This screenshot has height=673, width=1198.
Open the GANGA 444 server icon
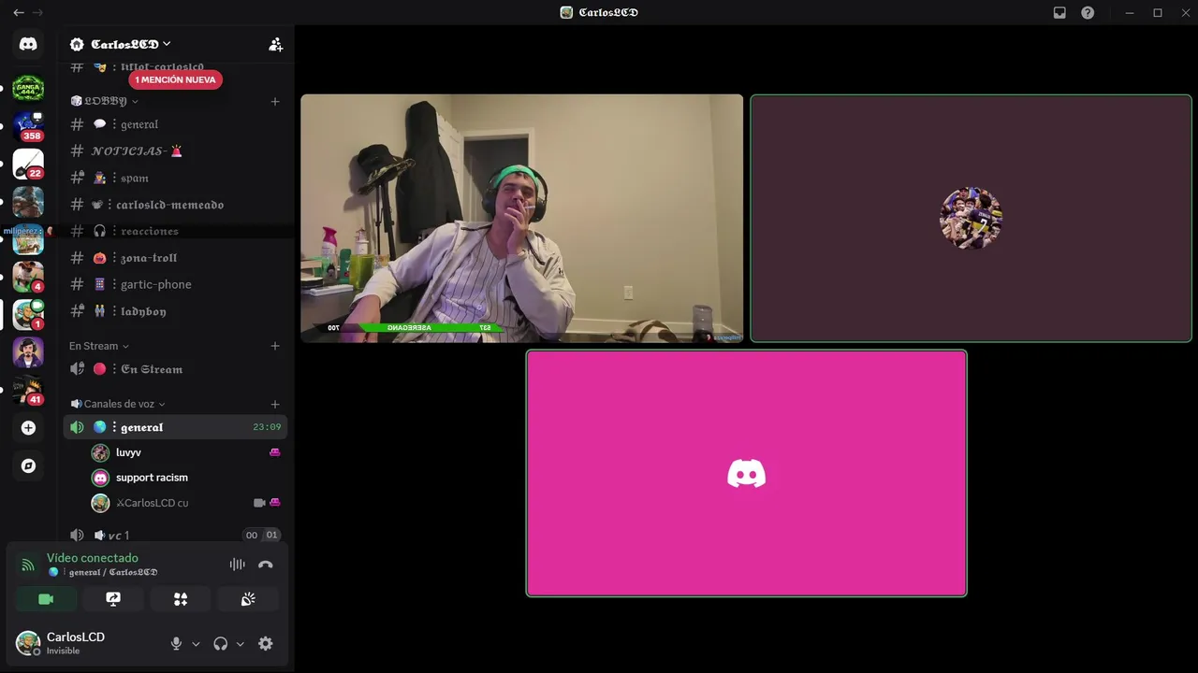(x=28, y=89)
